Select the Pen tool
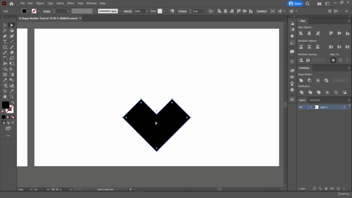 point(5,36)
